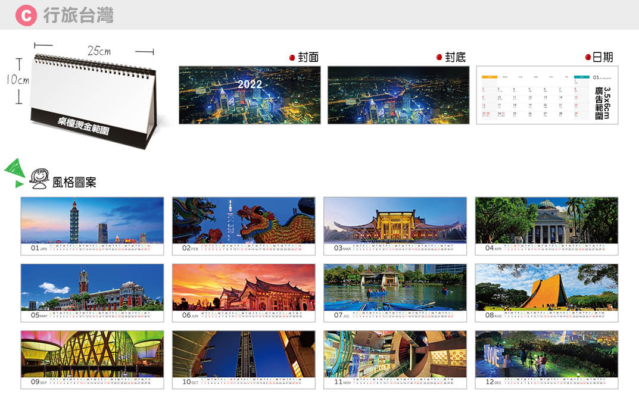Select the 01 JAN Taipei 101 skyline image
Screen dimensions: 639x407
[92, 220]
